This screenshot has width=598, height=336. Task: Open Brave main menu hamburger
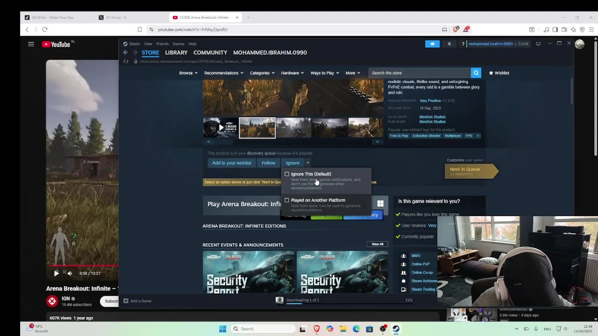[x=591, y=29]
